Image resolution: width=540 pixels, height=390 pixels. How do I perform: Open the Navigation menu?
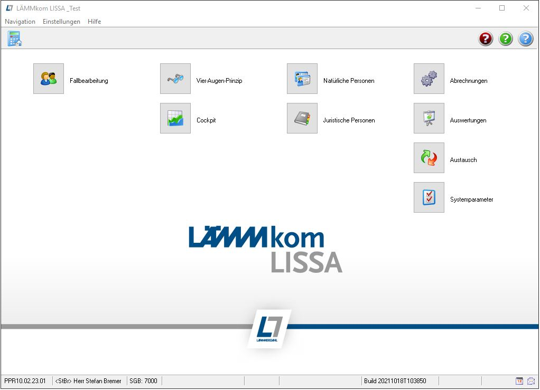pyautogui.click(x=20, y=21)
